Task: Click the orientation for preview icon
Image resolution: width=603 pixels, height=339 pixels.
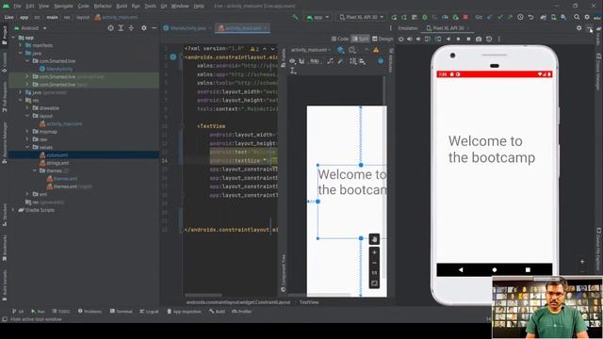Action: [351, 50]
